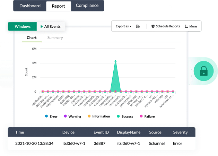Sort by the Event ID column header

pyautogui.click(x=101, y=132)
